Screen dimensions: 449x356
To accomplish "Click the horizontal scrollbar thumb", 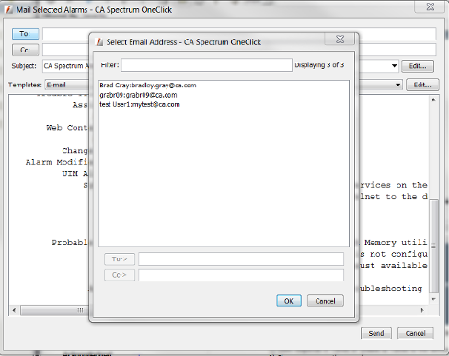I will pyautogui.click(x=55, y=310).
